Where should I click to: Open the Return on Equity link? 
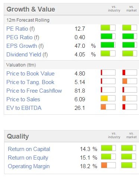point(28,158)
